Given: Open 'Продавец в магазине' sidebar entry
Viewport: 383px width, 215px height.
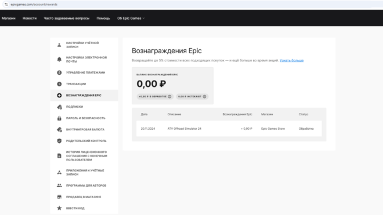Looking at the screenshot, I should point(84,196).
